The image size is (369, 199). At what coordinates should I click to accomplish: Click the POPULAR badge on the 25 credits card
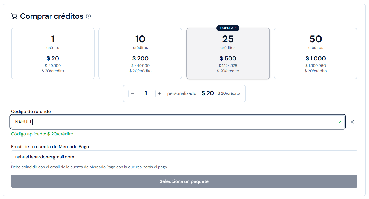tap(228, 28)
